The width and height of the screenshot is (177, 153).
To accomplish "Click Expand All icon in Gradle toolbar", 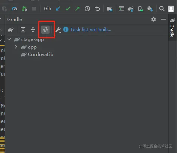I will coord(23,30).
